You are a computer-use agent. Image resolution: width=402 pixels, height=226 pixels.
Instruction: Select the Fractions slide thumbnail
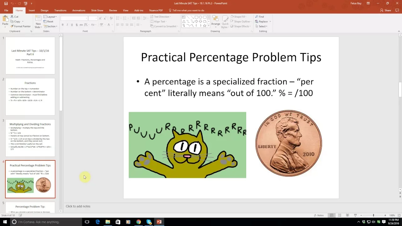click(30, 97)
